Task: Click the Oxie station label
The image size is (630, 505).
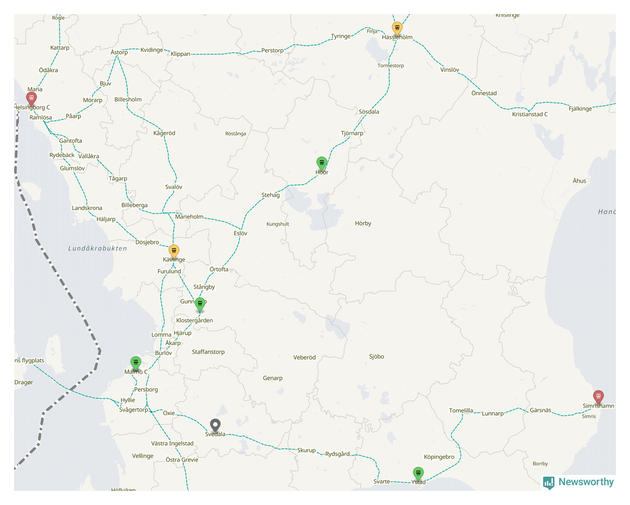Action: click(169, 413)
